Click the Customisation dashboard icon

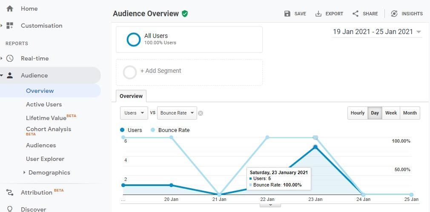[10, 26]
